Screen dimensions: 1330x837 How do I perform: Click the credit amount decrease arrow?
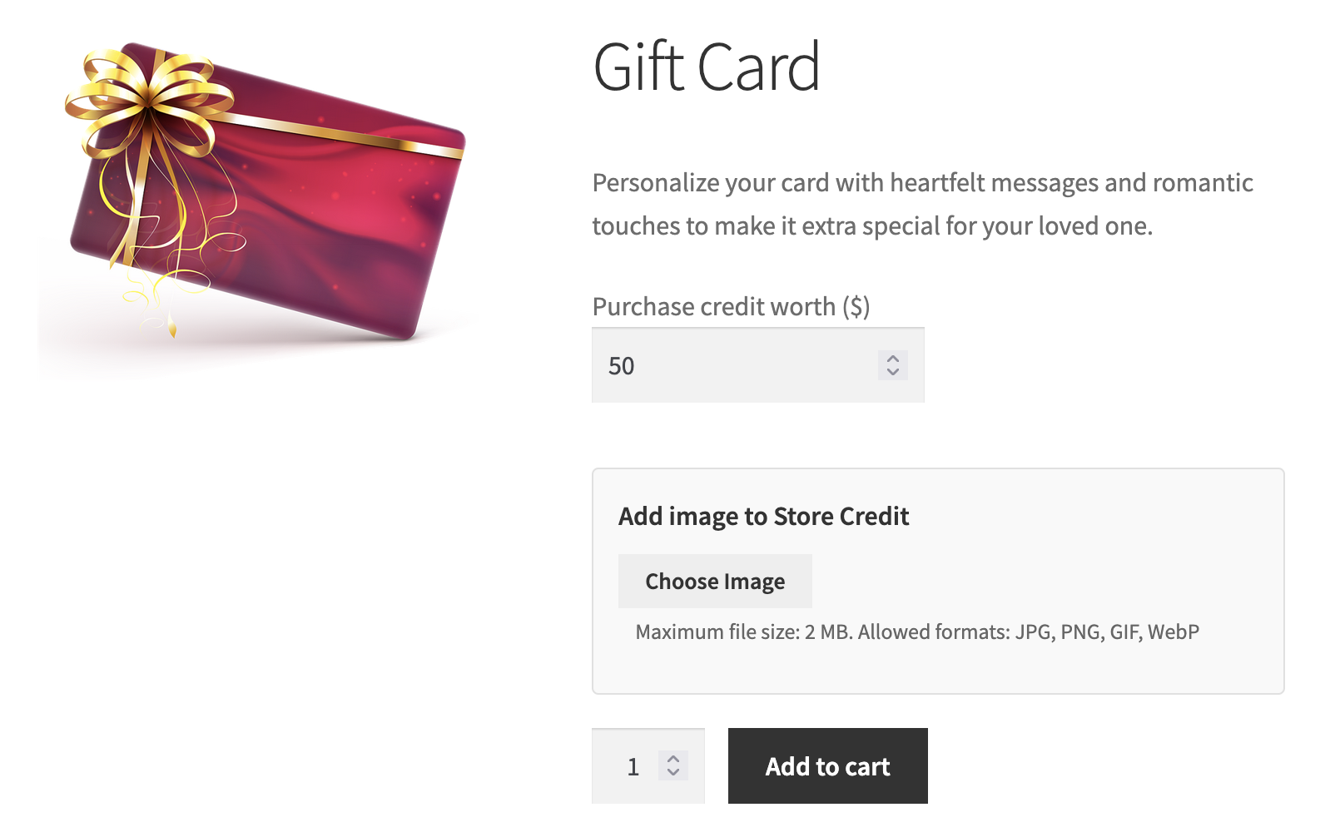coord(892,372)
